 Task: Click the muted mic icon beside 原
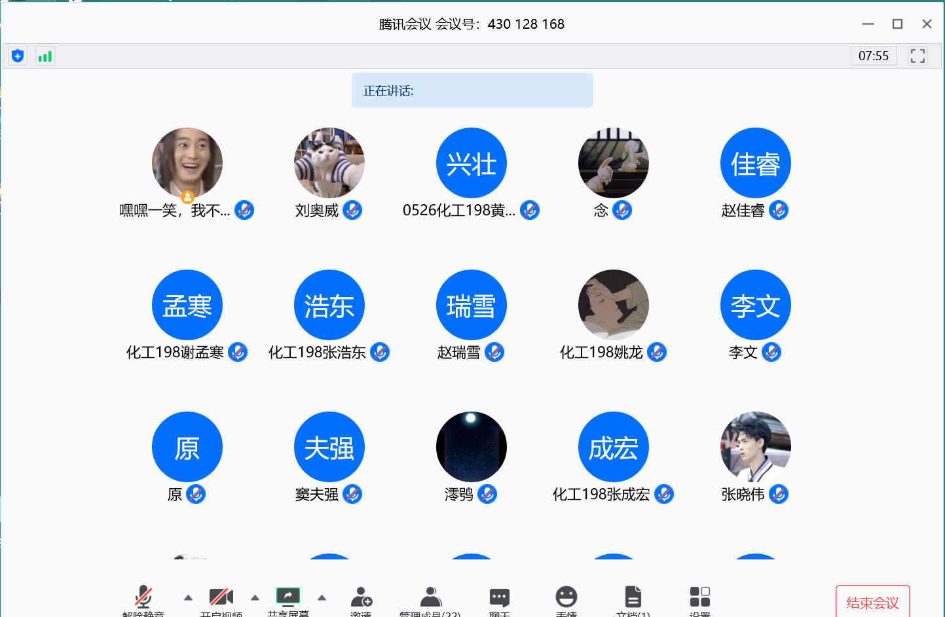[196, 494]
